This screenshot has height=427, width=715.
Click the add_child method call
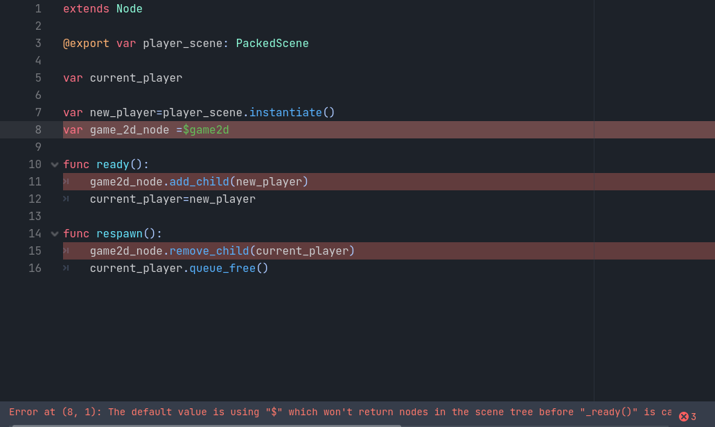(x=200, y=182)
